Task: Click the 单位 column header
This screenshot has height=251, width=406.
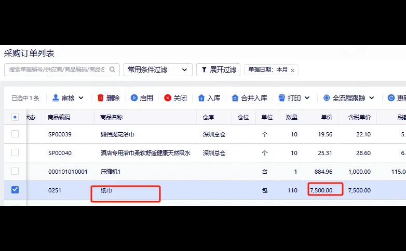Action: [267, 117]
